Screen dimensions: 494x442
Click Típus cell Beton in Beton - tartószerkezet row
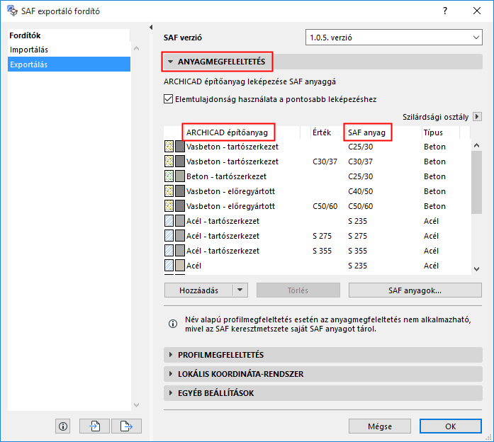434,176
